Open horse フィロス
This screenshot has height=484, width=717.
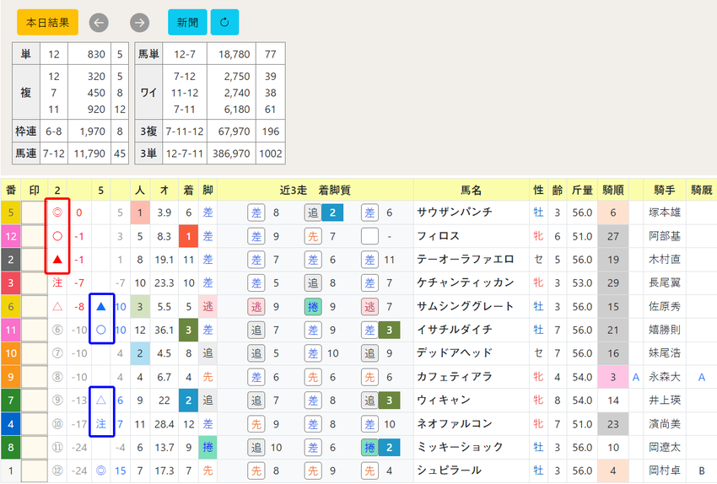tap(438, 236)
